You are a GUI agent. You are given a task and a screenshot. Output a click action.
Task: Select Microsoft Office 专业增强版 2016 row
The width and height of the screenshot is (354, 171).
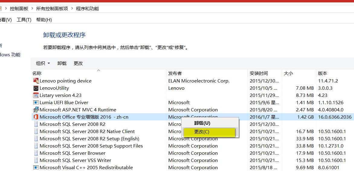(x=192, y=117)
